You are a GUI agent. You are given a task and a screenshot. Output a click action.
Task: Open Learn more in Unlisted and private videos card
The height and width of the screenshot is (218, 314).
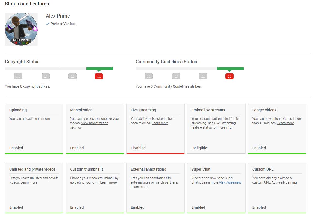click(29, 182)
